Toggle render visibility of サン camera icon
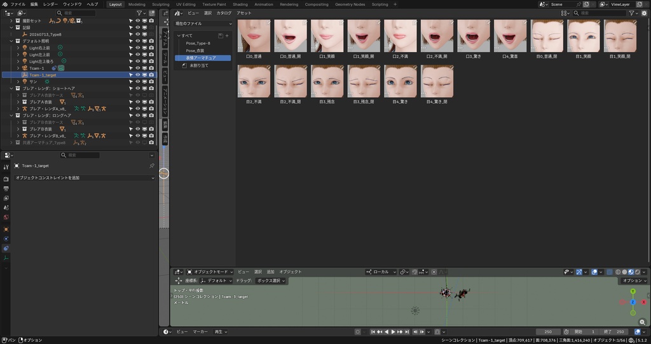This screenshot has width=651, height=344. click(151, 82)
